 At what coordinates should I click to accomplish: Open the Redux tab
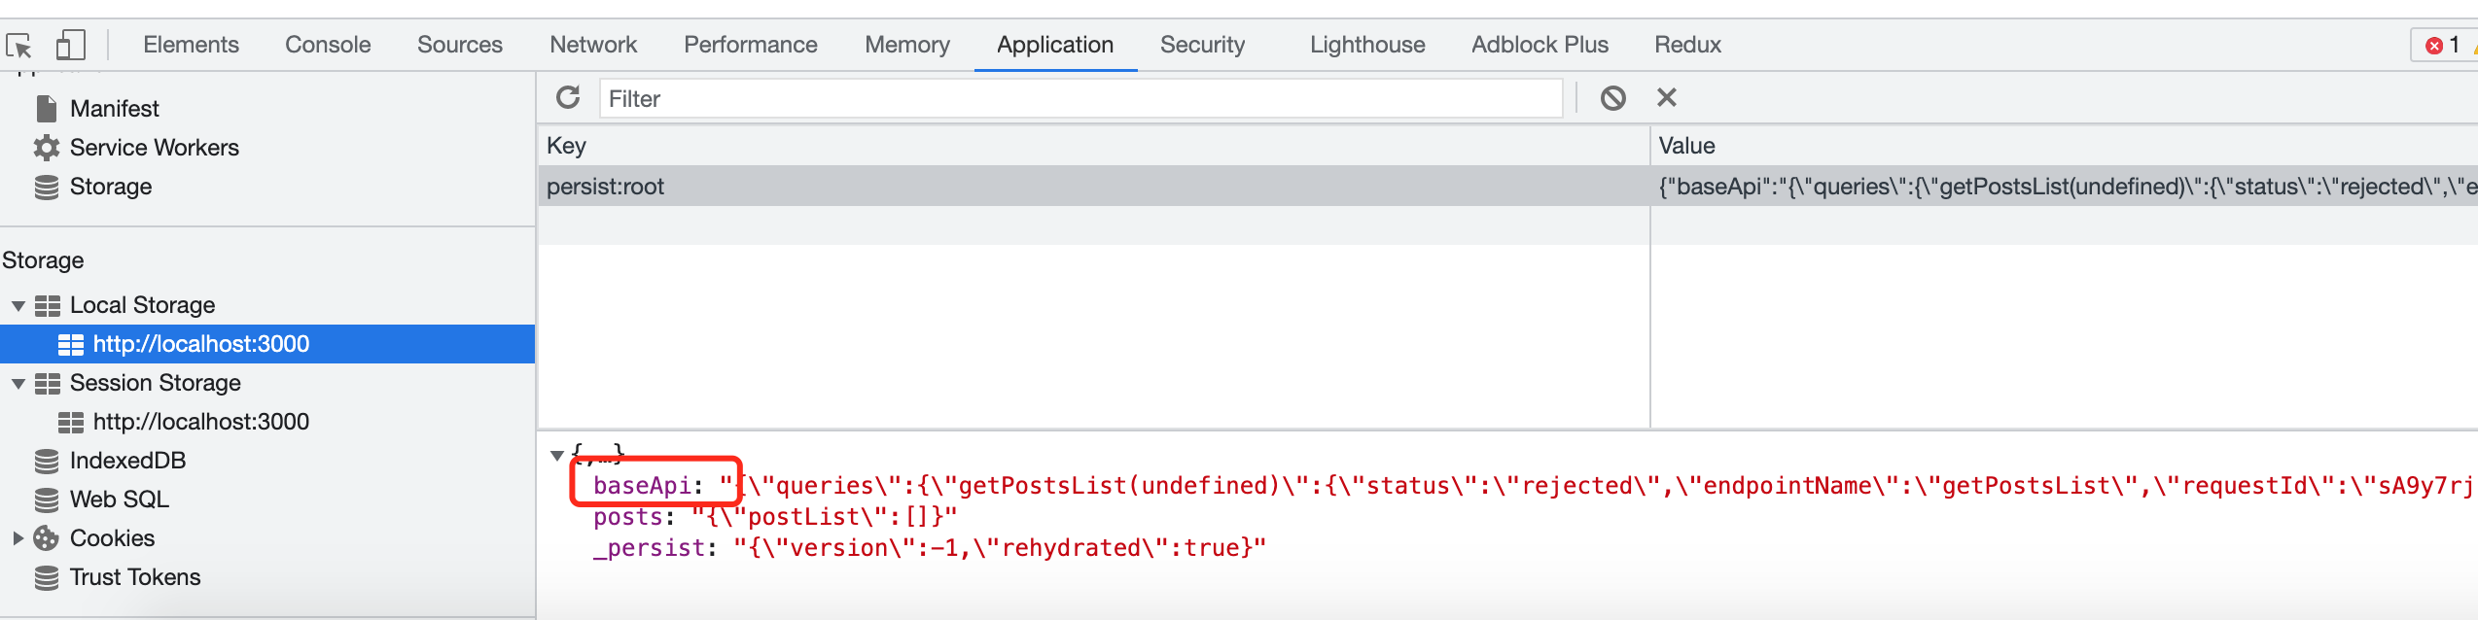(x=1687, y=45)
